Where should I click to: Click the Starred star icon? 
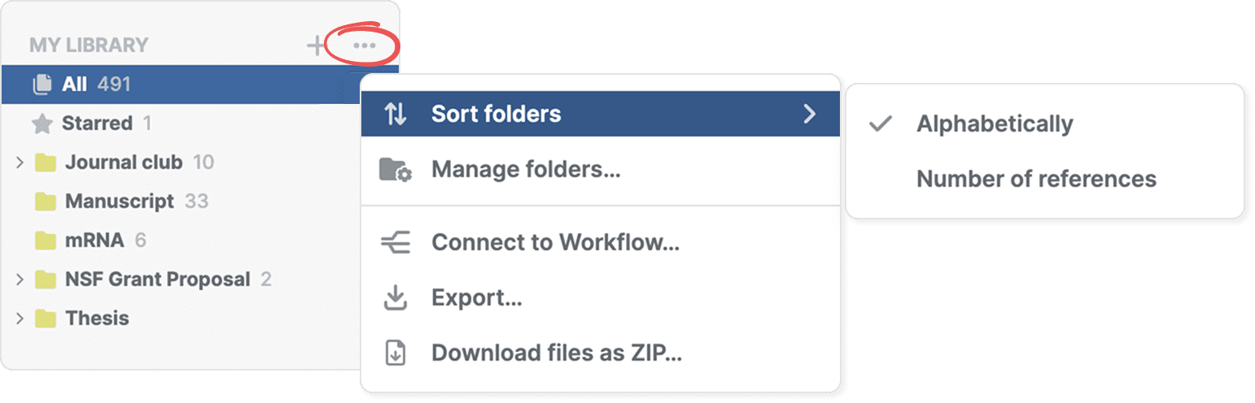[42, 124]
